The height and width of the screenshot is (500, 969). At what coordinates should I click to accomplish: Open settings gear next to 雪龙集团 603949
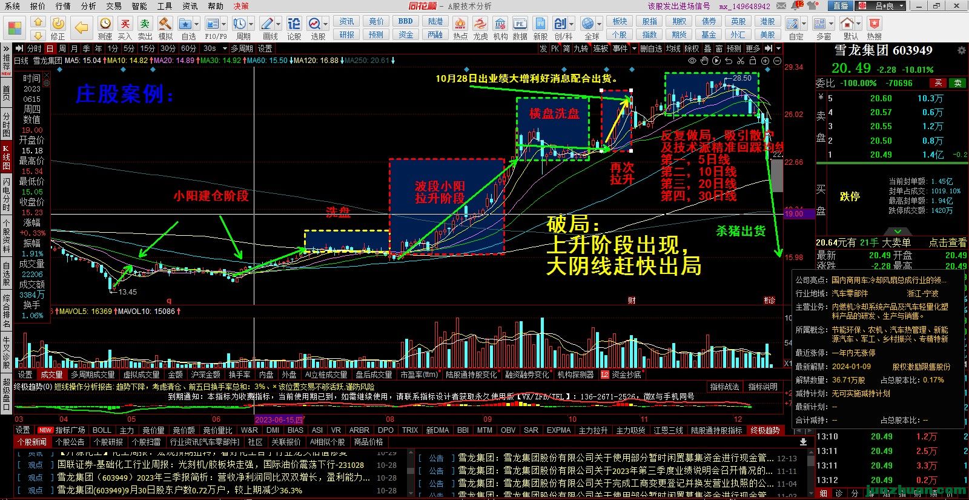(961, 50)
